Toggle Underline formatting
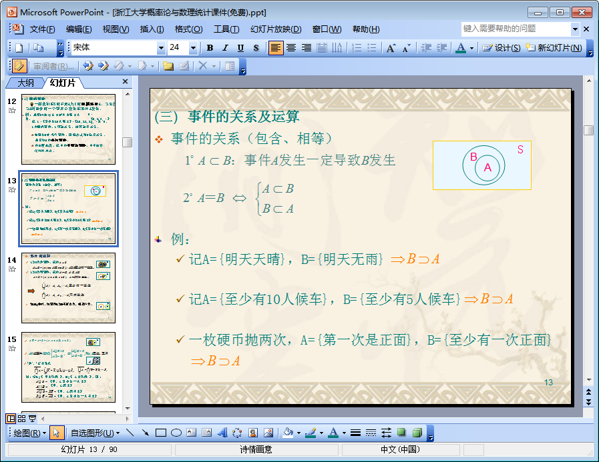Screen dimensions: 599x462 [240, 48]
